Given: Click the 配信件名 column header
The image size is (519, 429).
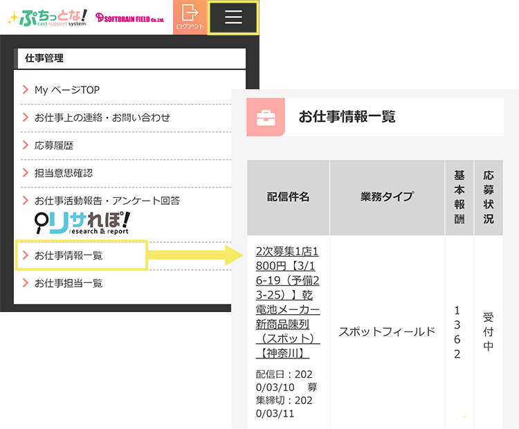Looking at the screenshot, I should coord(289,197).
